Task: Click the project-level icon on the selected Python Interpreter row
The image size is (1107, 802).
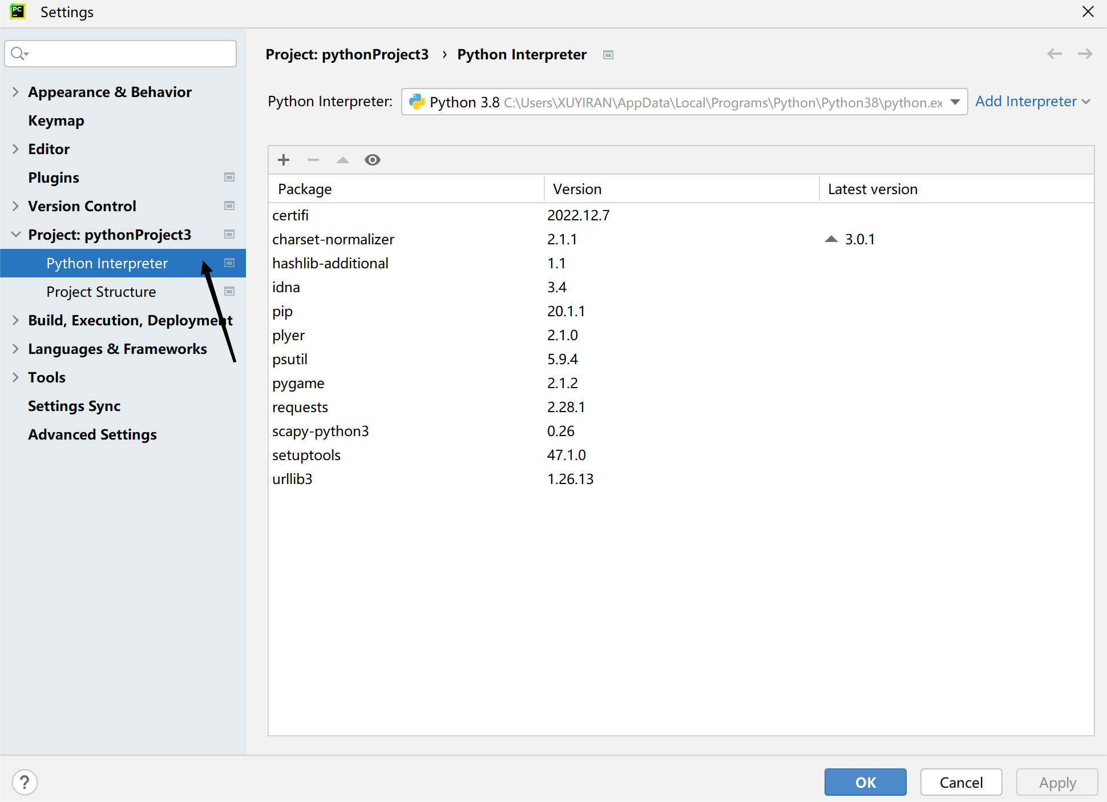Action: 229,263
